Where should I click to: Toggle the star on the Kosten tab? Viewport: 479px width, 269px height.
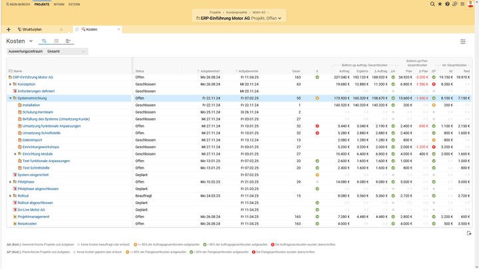(77, 29)
